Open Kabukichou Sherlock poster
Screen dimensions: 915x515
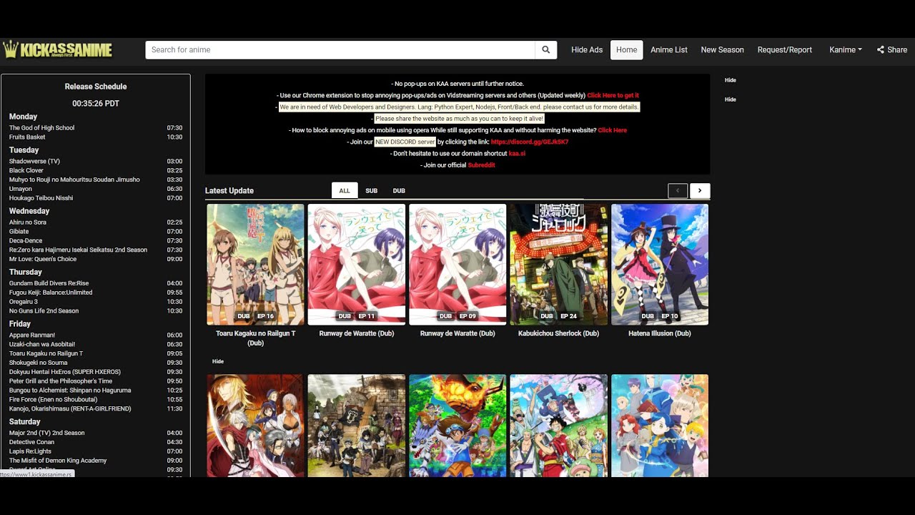tap(558, 265)
